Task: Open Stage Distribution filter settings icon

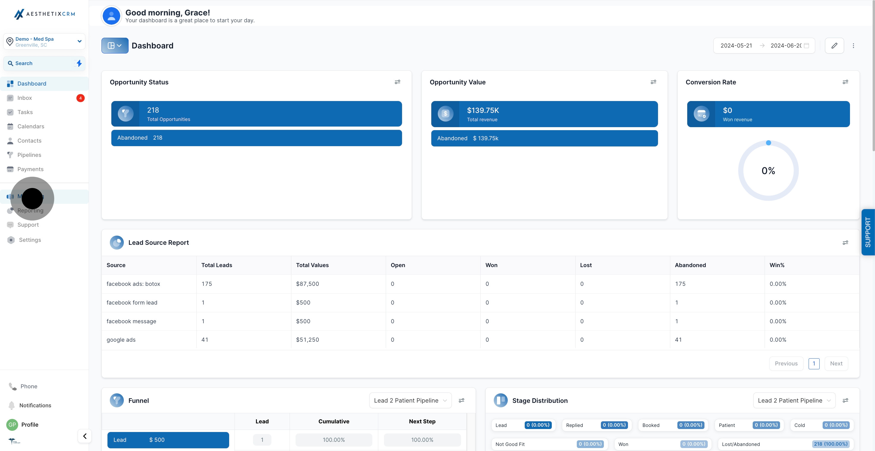Action: (x=846, y=400)
